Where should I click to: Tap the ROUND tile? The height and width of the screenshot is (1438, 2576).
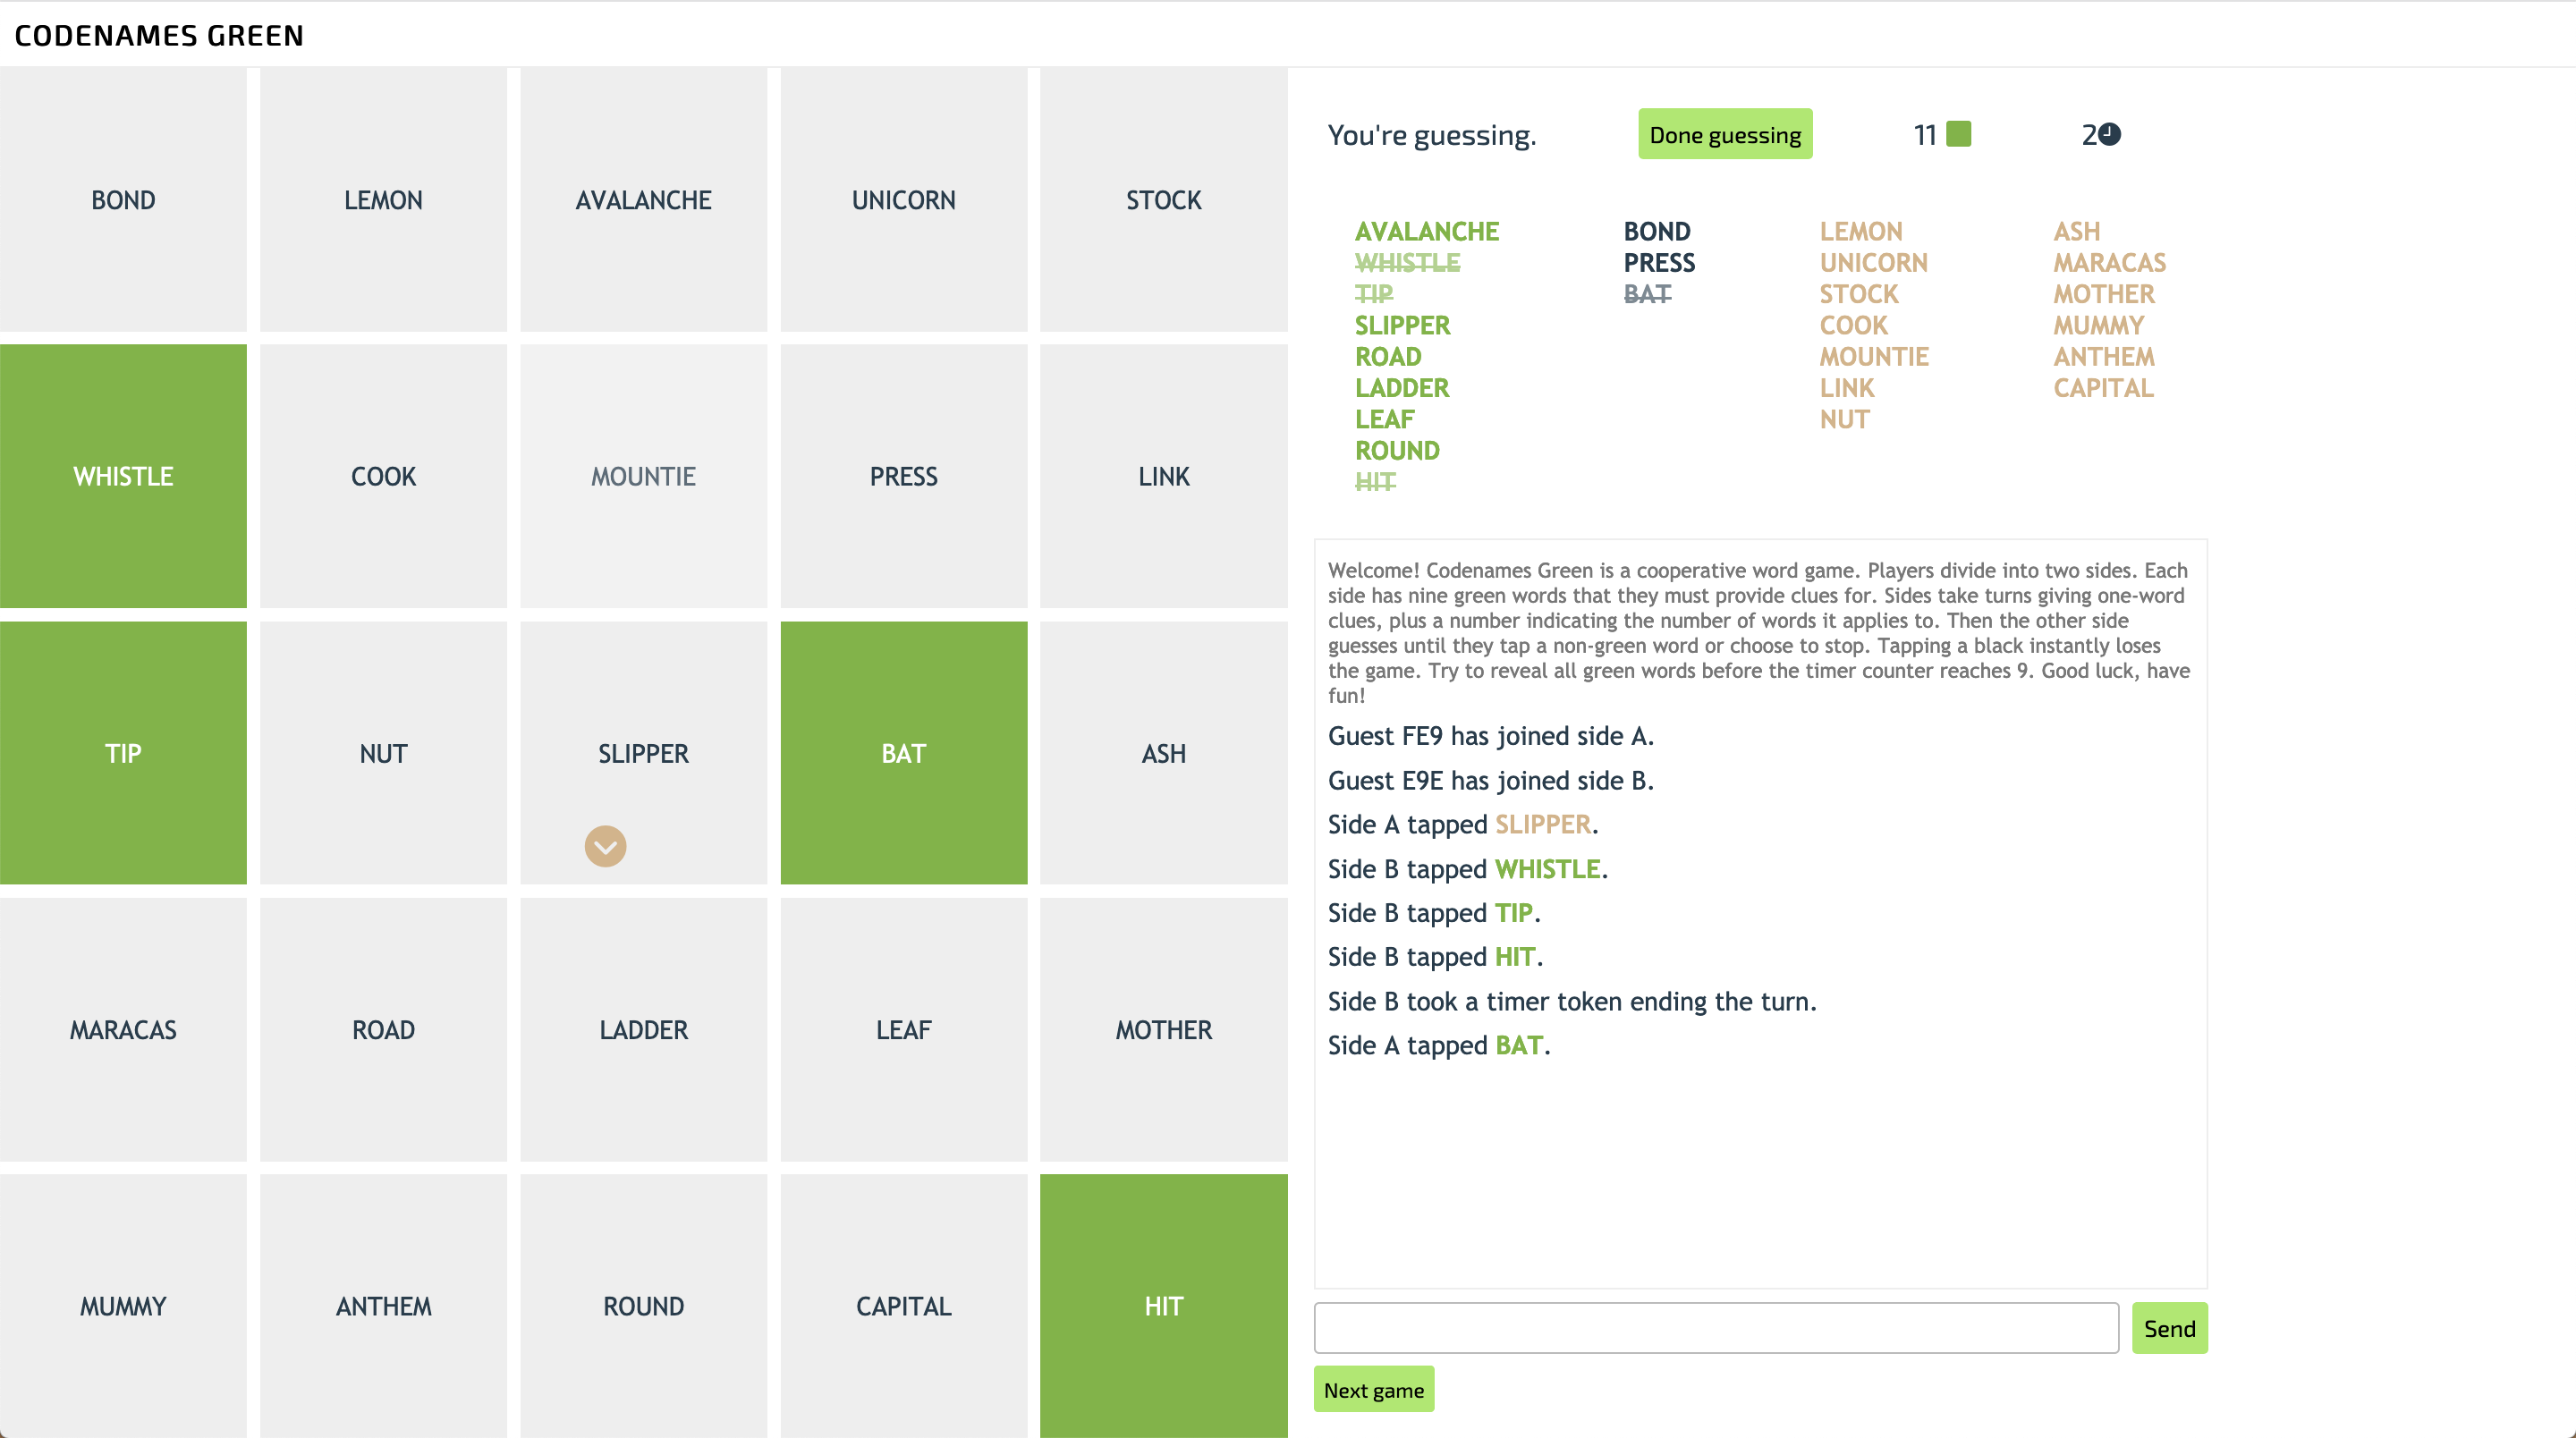coord(643,1305)
